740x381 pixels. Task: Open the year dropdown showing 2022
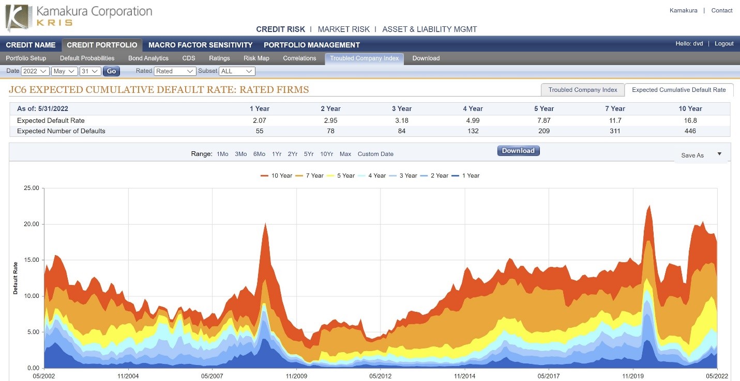(x=35, y=71)
